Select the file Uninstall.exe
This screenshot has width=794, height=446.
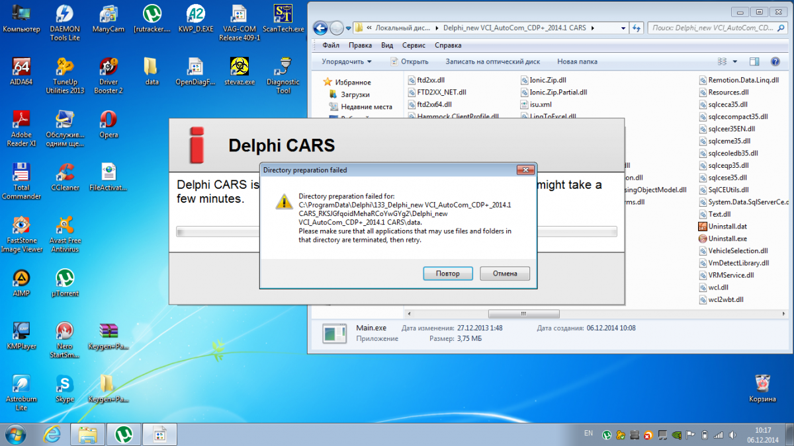point(723,239)
